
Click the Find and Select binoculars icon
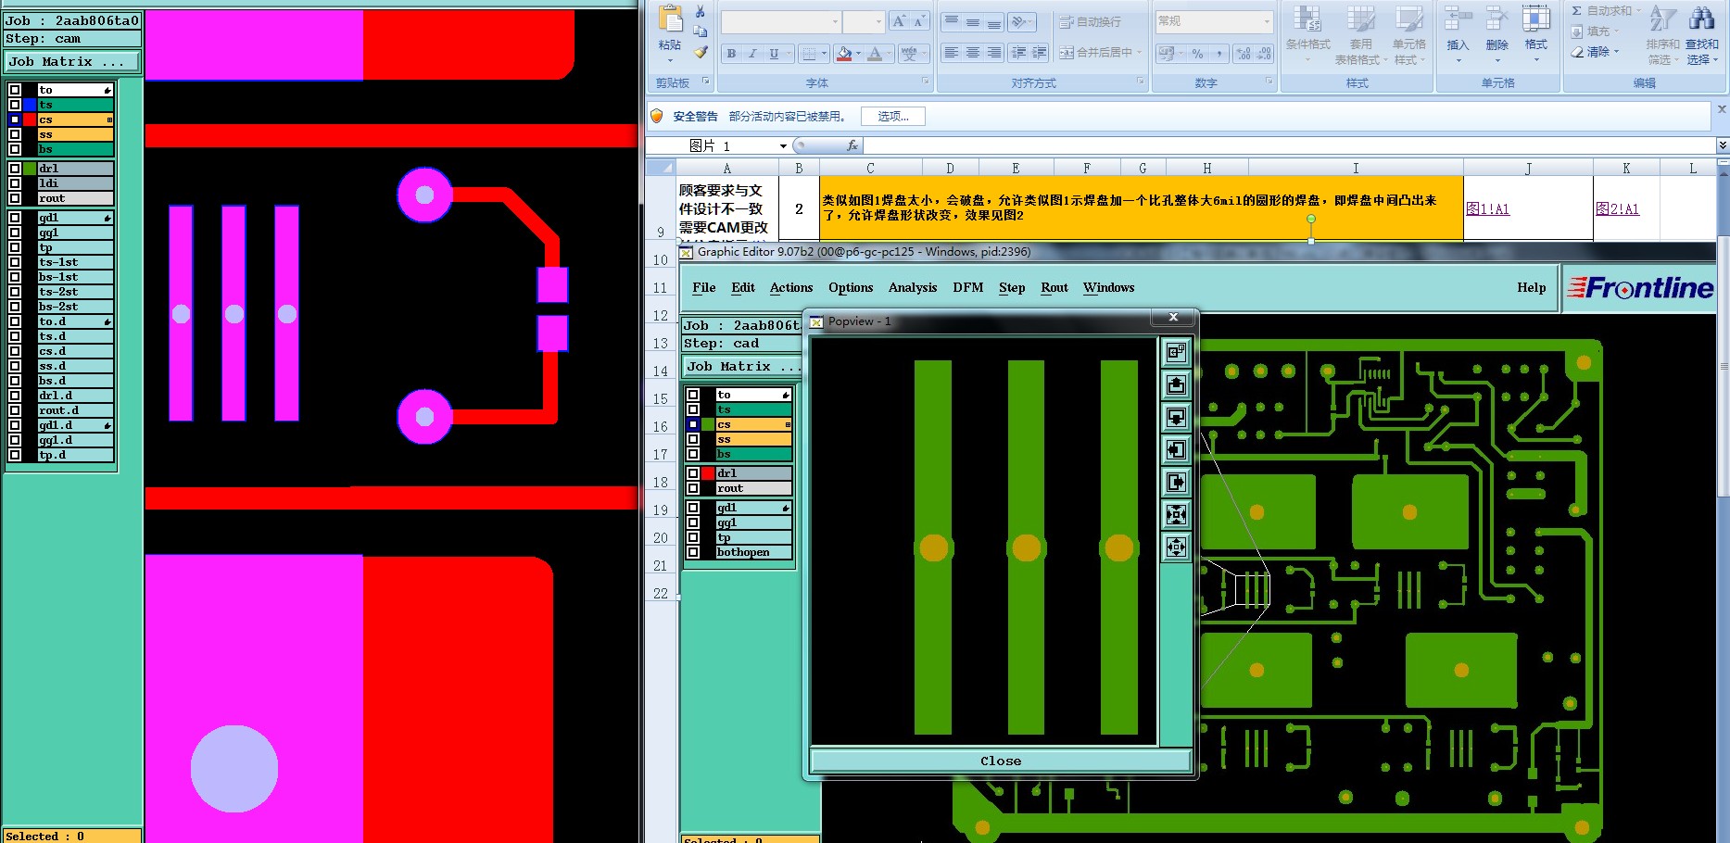pos(1701,19)
